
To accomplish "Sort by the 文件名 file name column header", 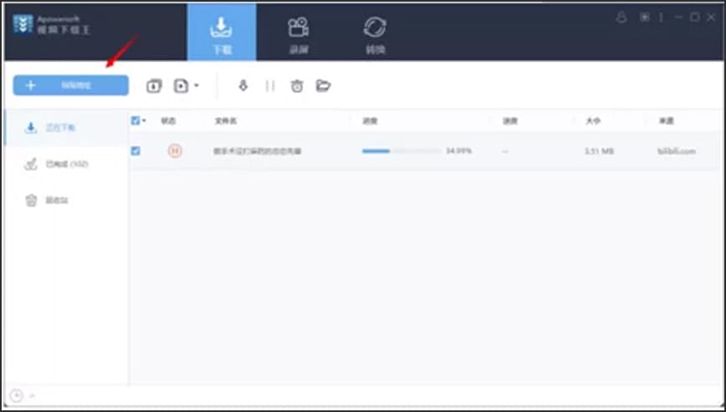I will pyautogui.click(x=226, y=121).
